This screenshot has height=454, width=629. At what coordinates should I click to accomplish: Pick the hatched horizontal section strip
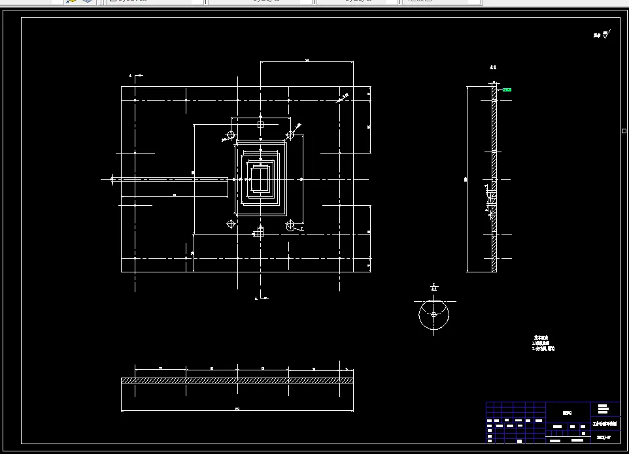237,380
